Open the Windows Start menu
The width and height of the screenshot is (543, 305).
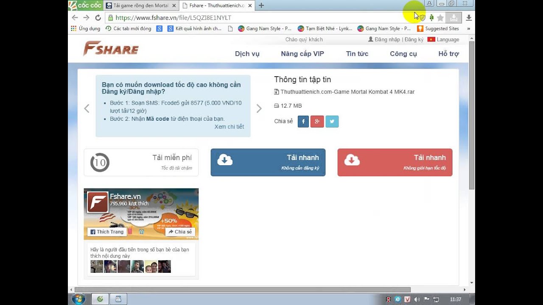pyautogui.click(x=78, y=299)
